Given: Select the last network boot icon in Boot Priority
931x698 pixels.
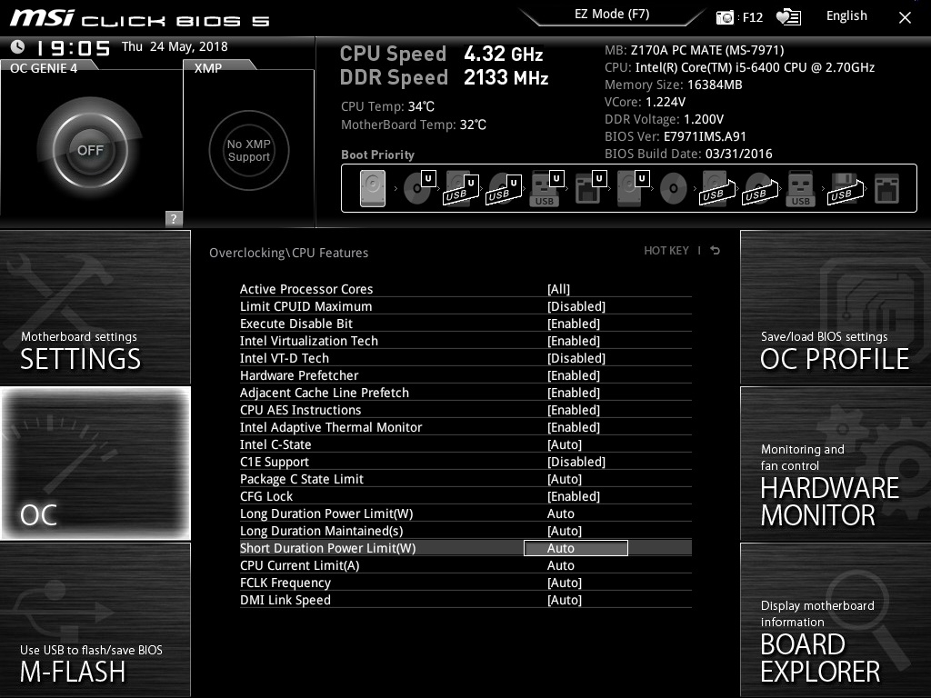Looking at the screenshot, I should [x=887, y=189].
